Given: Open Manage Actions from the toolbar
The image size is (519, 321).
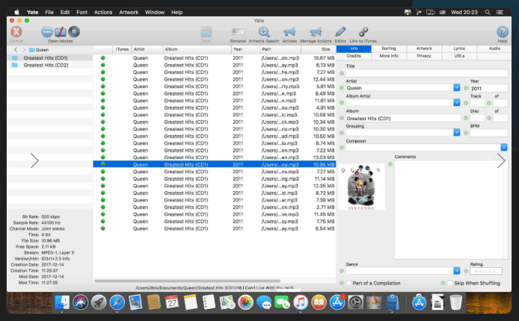Looking at the screenshot, I should [x=316, y=32].
